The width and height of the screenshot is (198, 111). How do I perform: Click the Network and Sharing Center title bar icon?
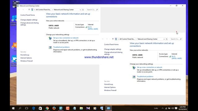point(18,6)
